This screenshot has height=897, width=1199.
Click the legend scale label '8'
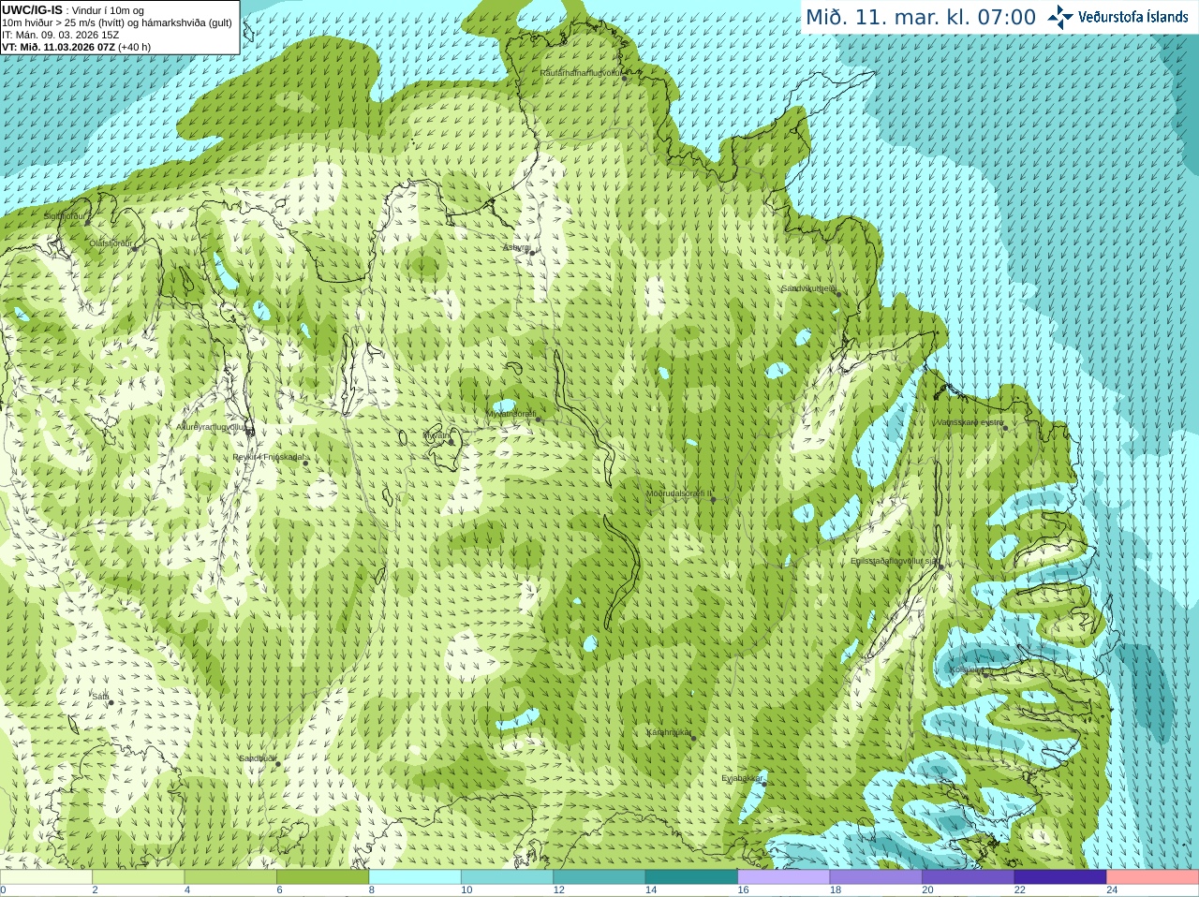point(372,890)
